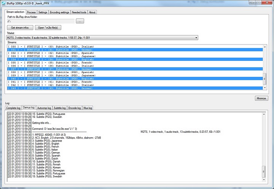Deselect stream 040 English subtitle row
The height and width of the screenshot is (189, 274).
76,78
